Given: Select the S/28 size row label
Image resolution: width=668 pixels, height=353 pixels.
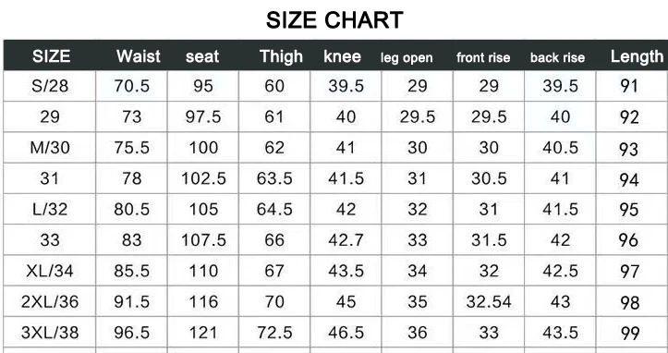Looking at the screenshot, I should (50, 86).
